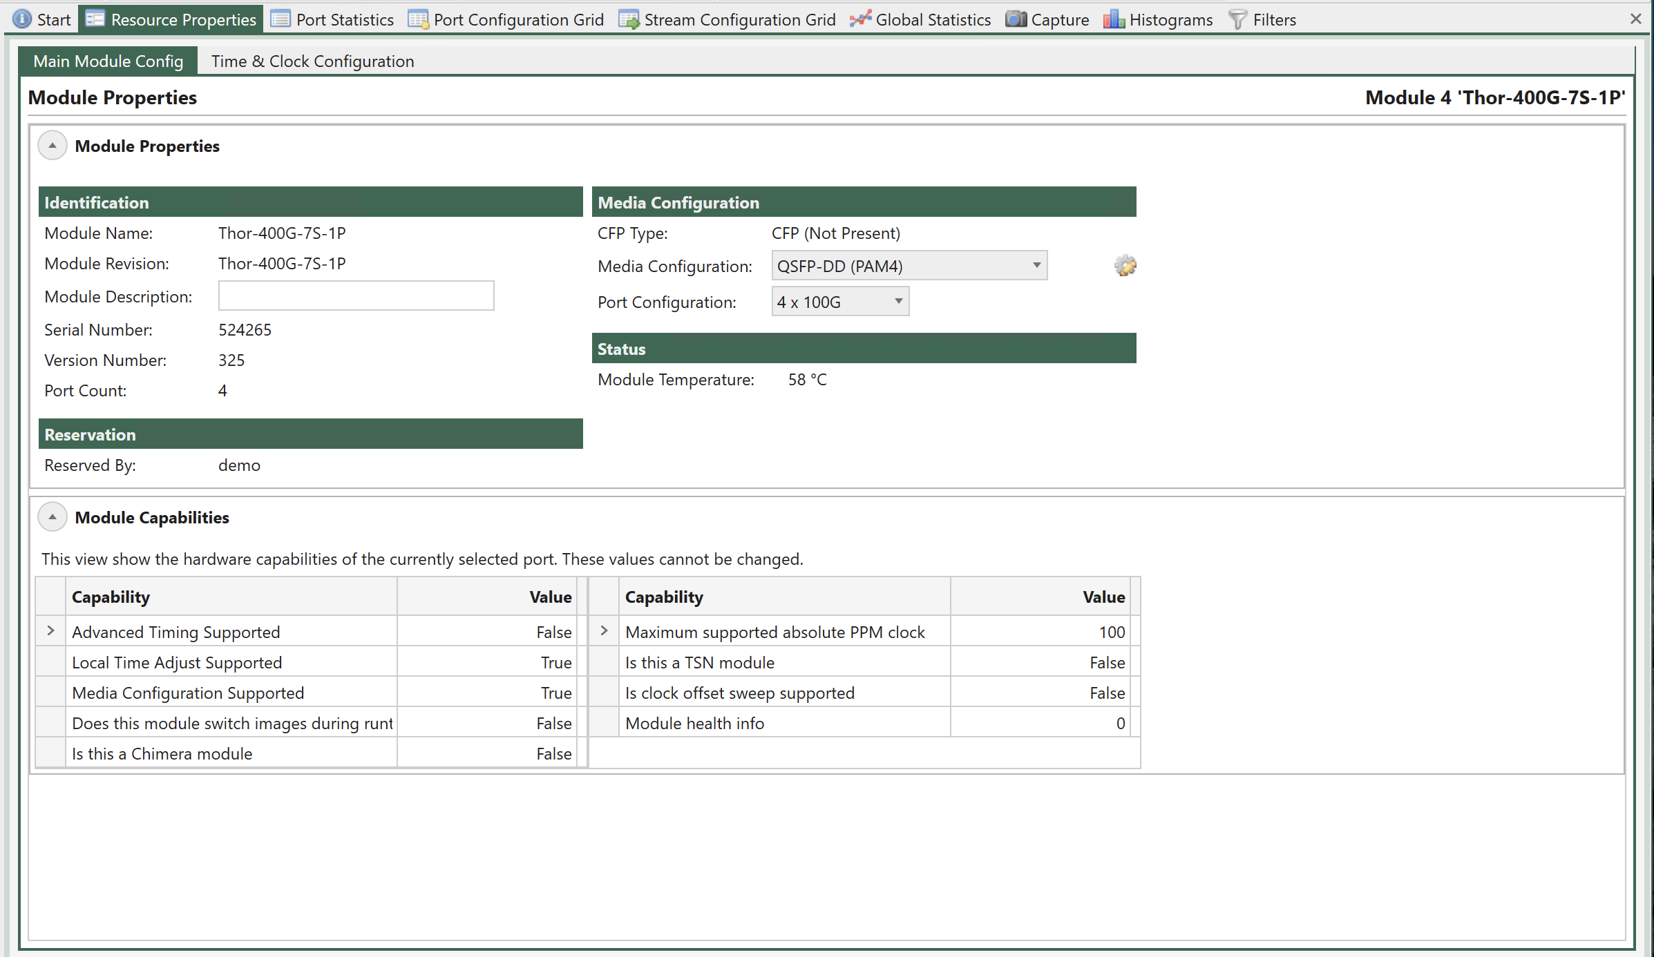Click row indicator for Maximum supported PPM clock
The height and width of the screenshot is (957, 1654).
[x=604, y=631]
